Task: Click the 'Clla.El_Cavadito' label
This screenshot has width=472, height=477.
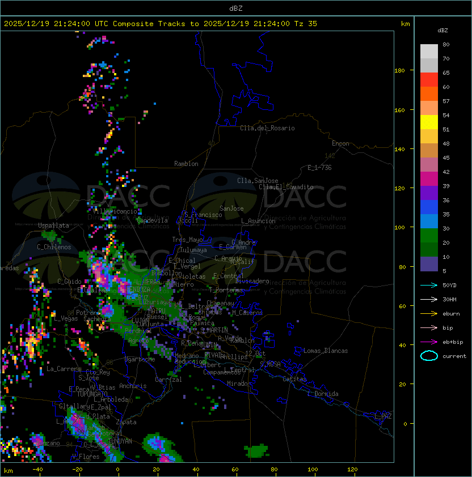Action: coord(286,187)
